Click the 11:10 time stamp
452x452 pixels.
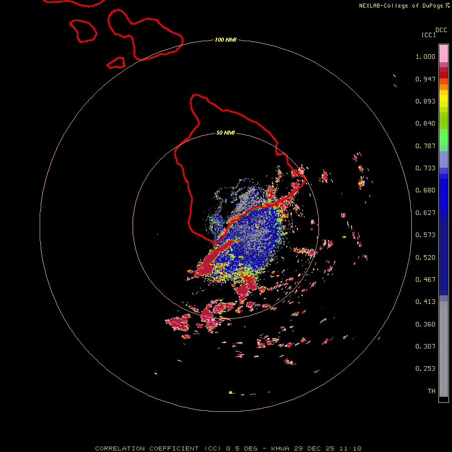pyautogui.click(x=350, y=448)
